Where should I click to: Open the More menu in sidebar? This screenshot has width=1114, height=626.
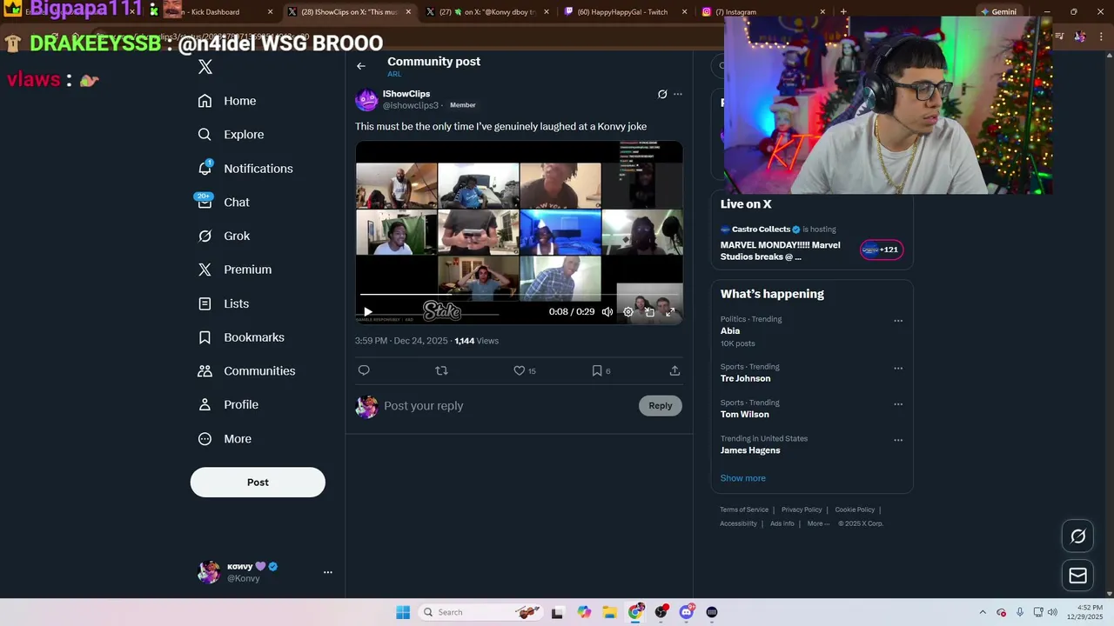pos(225,439)
